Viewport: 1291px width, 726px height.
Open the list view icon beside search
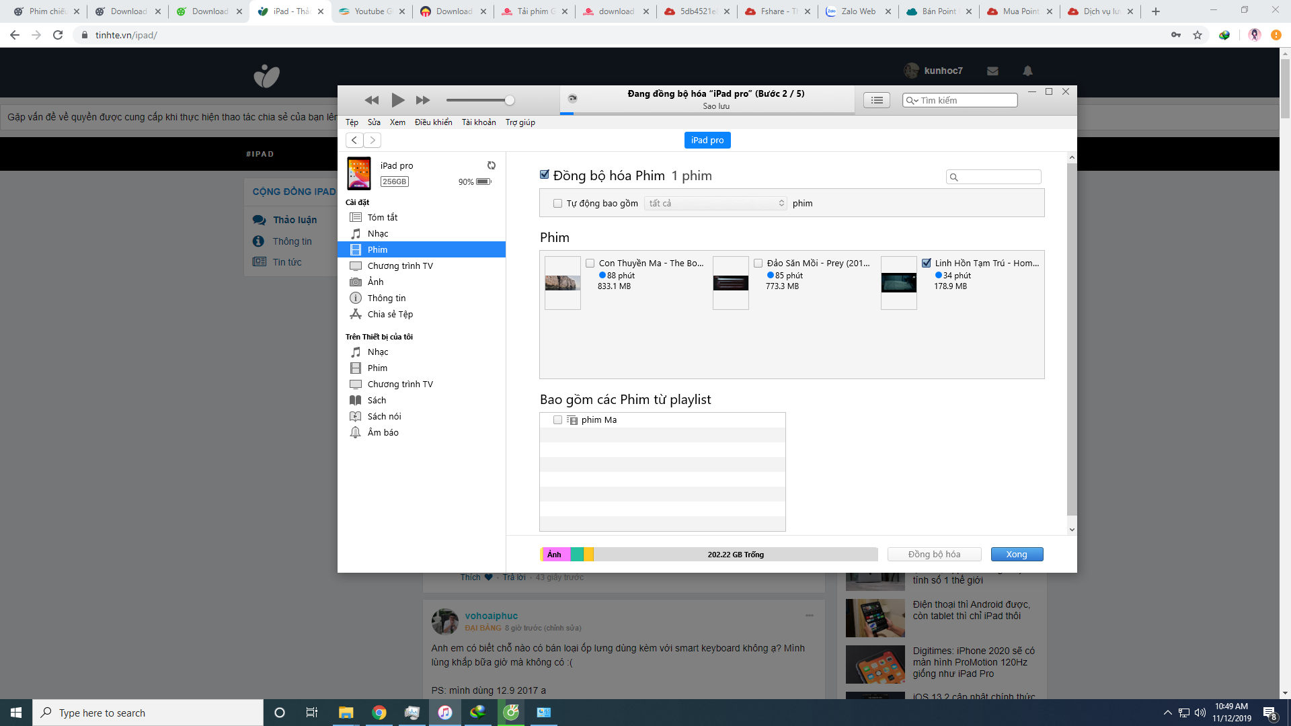[x=877, y=100]
